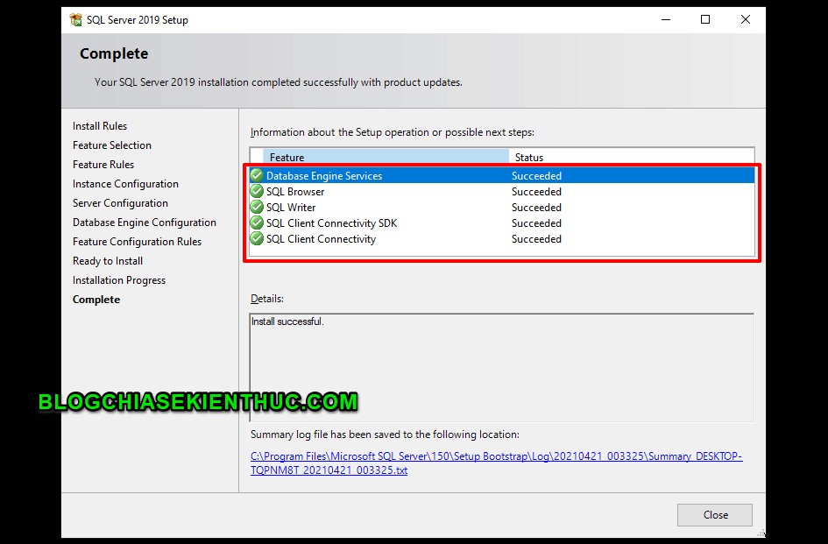This screenshot has height=544, width=828.
Task: Select the Server Configuration step
Action: click(x=120, y=203)
